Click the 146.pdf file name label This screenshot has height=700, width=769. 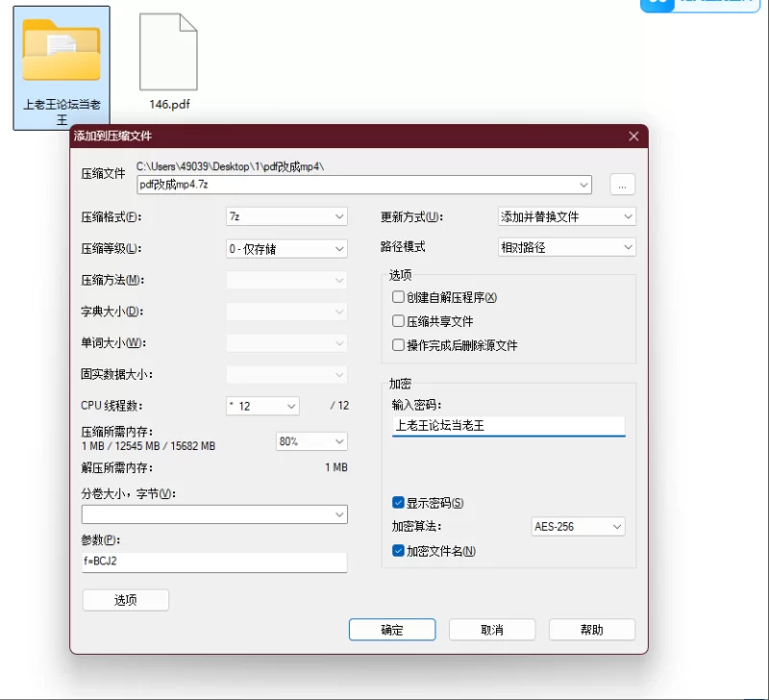coord(169,105)
